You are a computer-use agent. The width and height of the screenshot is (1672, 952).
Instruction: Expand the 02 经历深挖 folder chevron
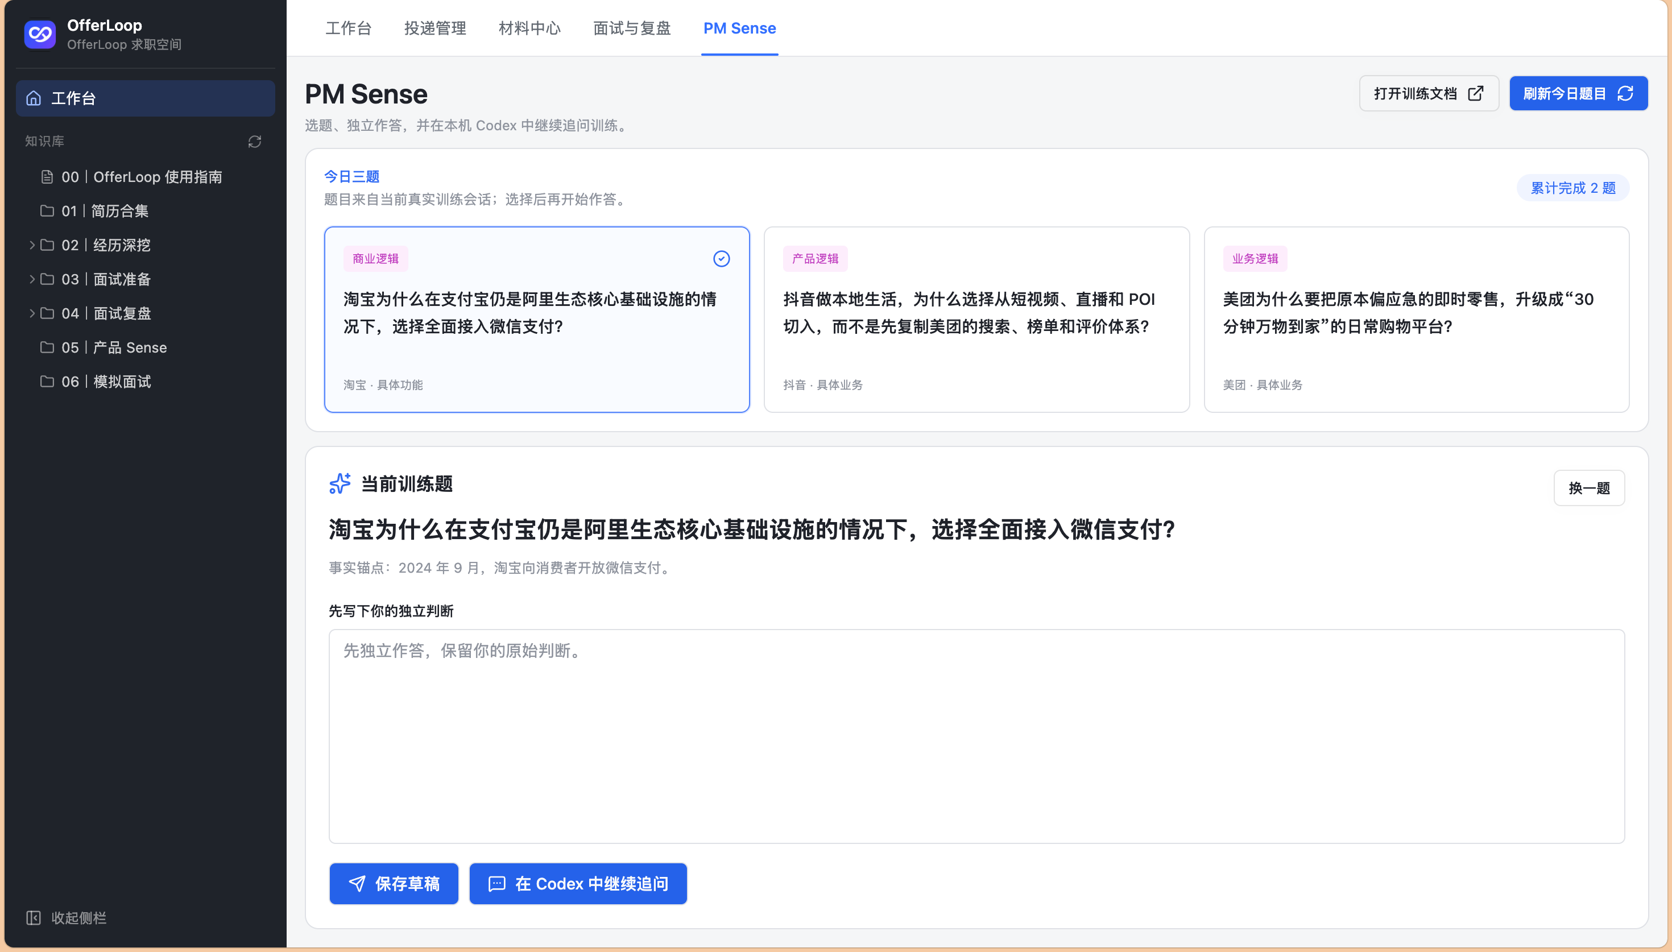31,245
